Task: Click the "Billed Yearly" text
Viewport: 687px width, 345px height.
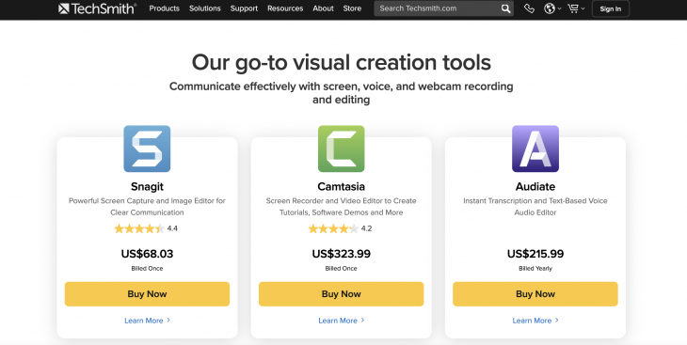Action: tap(535, 268)
